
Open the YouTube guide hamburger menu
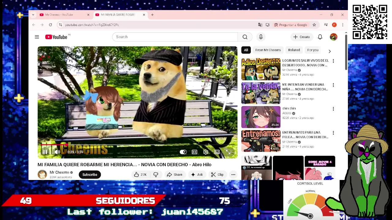37,37
